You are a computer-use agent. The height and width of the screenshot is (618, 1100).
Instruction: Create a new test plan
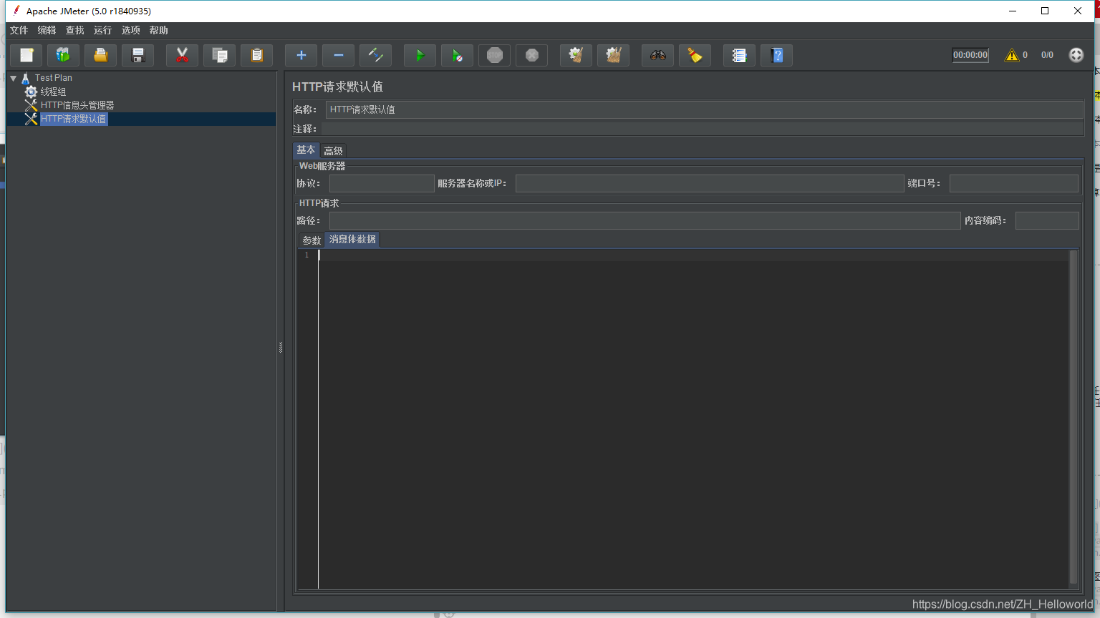(x=26, y=55)
